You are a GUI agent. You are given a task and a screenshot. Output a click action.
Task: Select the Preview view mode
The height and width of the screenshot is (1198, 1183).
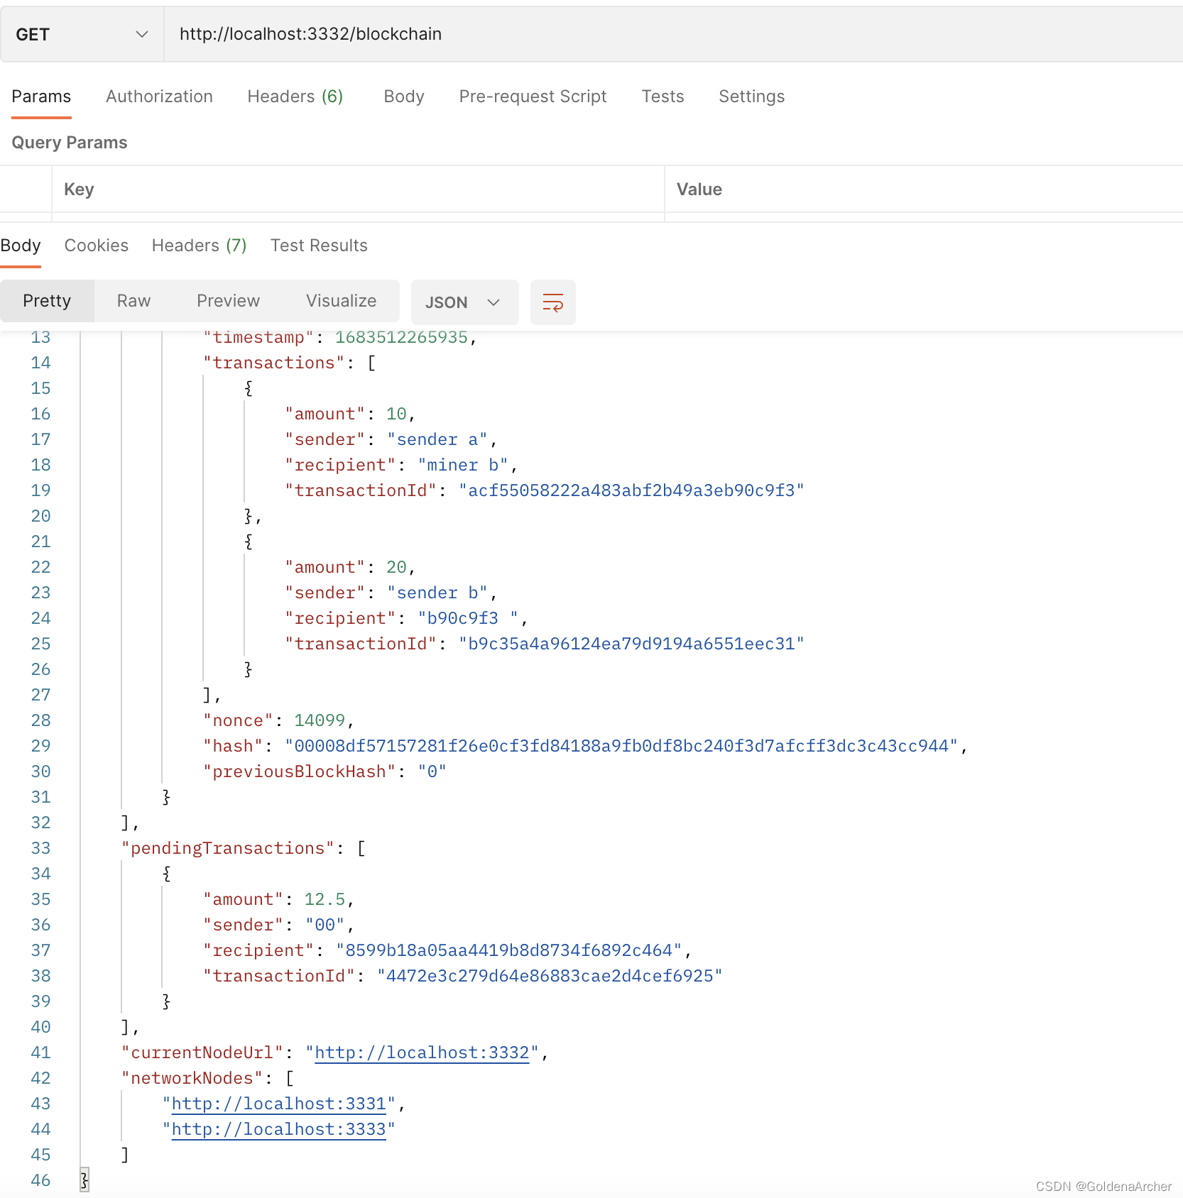228,301
